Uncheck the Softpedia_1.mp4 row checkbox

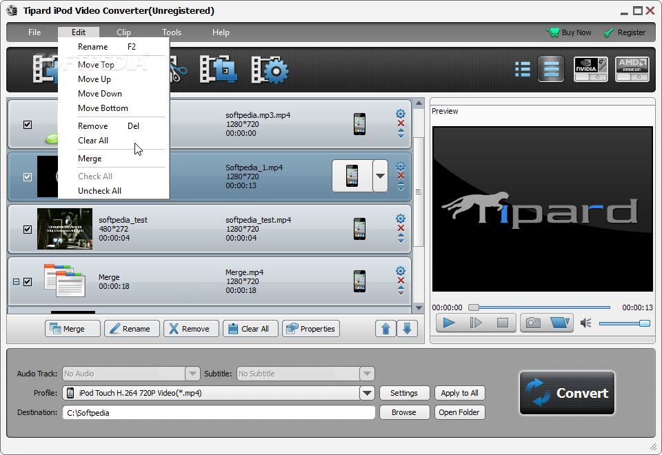(28, 177)
